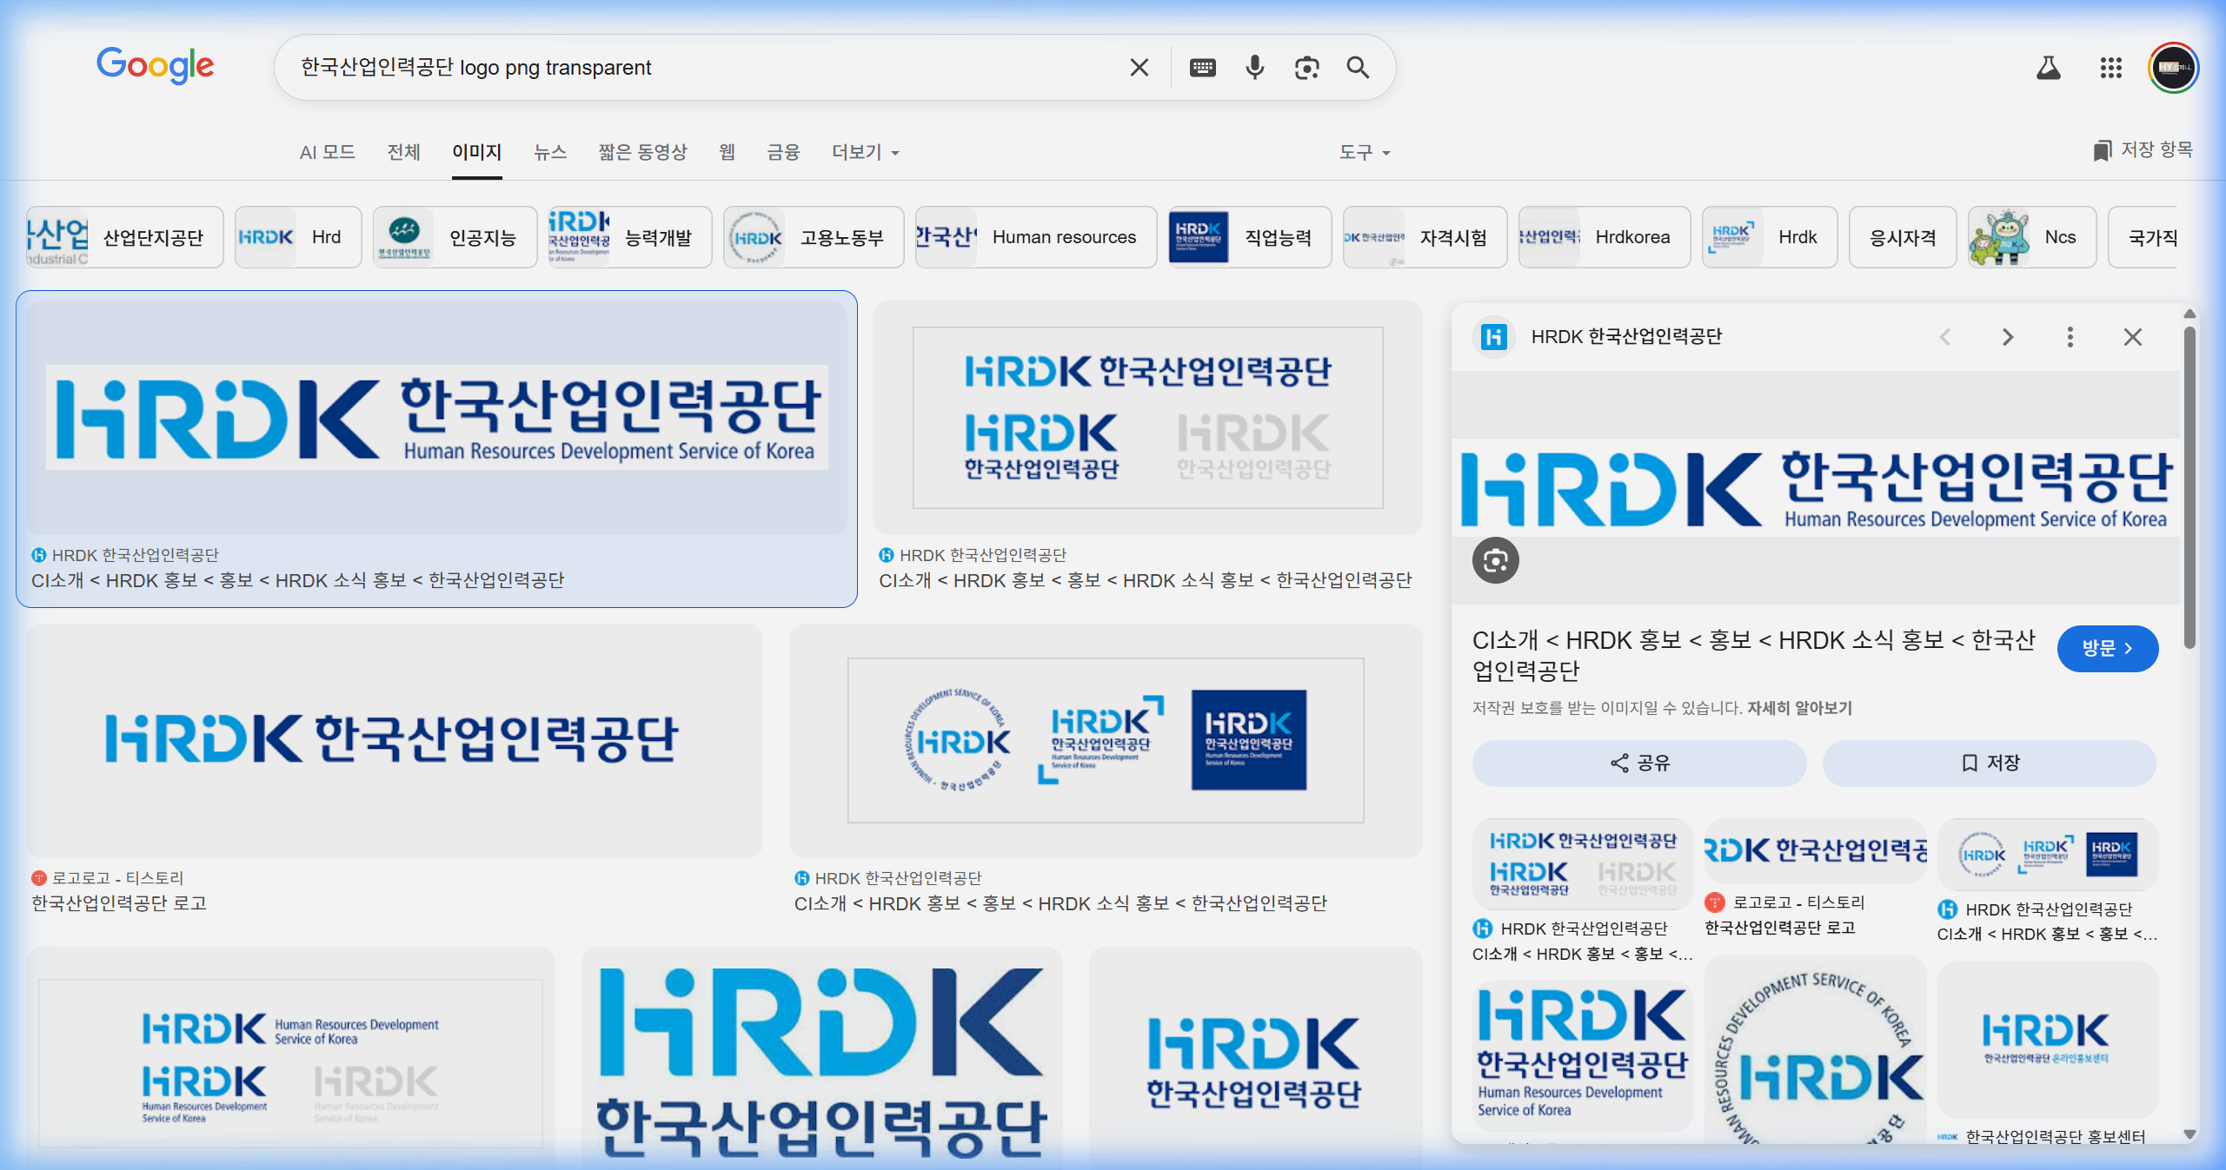Click the preview panel vertical scrollbar
This screenshot has height=1170, width=2226.
(2189, 486)
